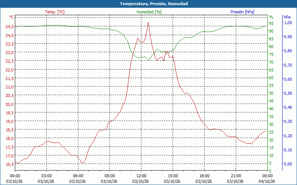Click the green '40' humidity axis value
Screen dimensions: 297x185
click(271, 109)
